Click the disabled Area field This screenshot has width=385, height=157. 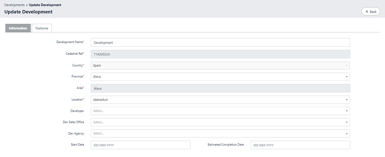point(220,88)
